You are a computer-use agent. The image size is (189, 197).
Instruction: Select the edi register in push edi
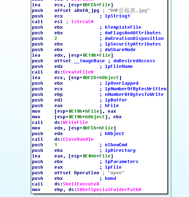[59, 100]
